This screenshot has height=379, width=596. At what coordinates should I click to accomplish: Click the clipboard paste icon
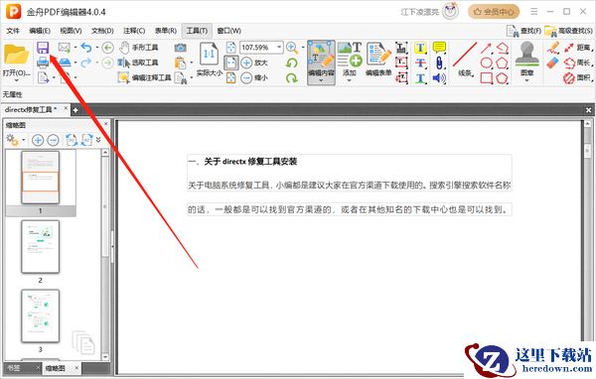pyautogui.click(x=180, y=63)
